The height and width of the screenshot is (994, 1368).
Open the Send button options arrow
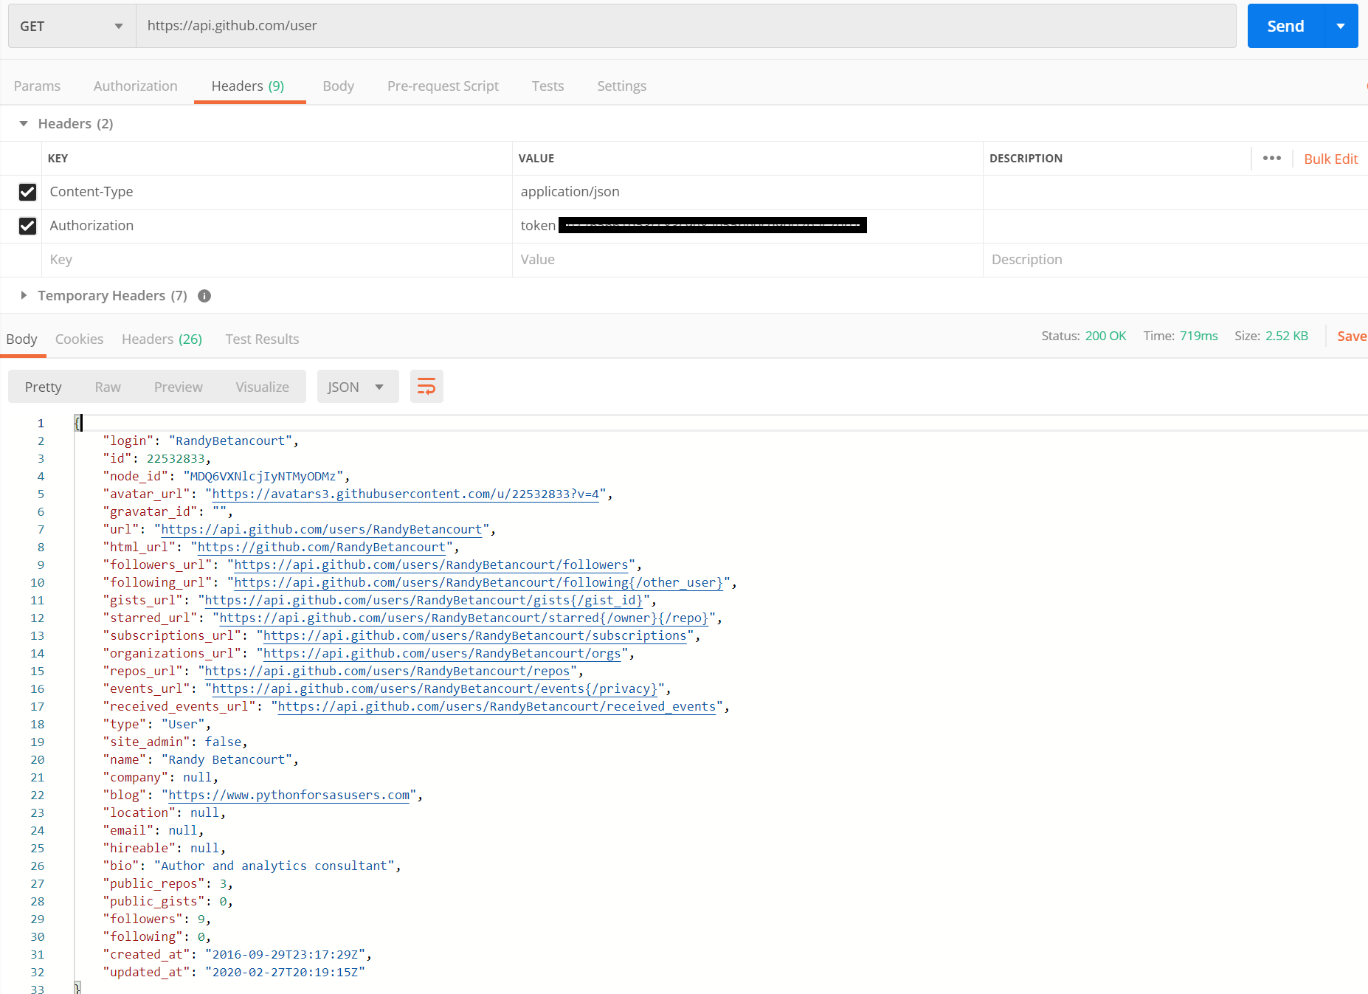tap(1341, 26)
